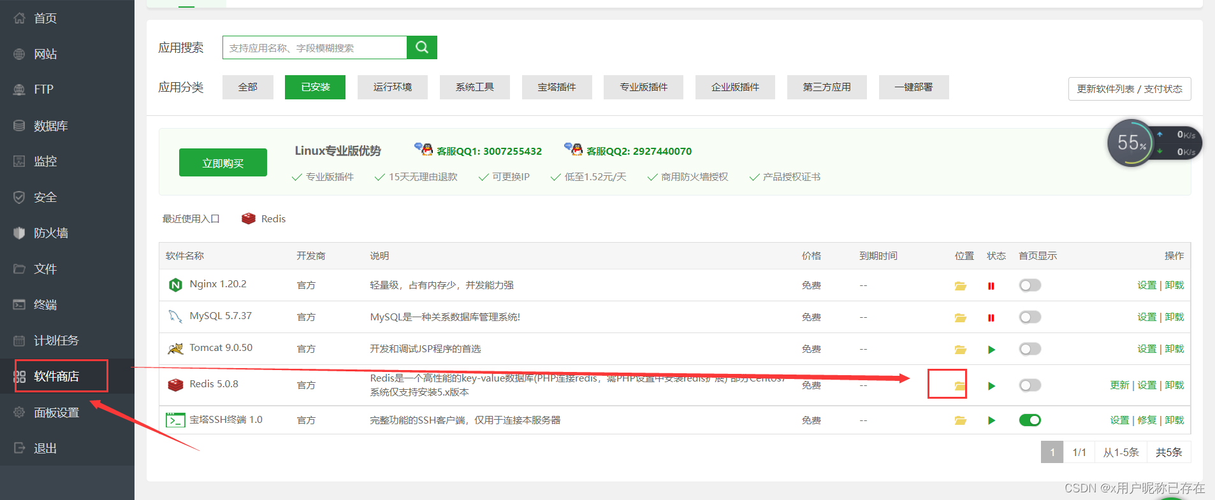Click 卸载 for Nginx row
The height and width of the screenshot is (500, 1215).
(1174, 285)
